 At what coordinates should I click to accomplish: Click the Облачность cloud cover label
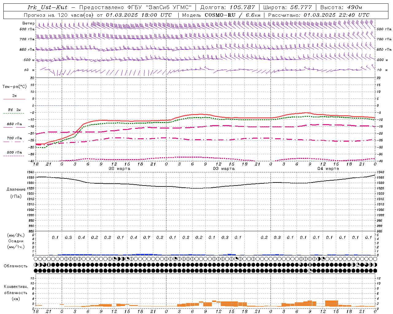16,266
